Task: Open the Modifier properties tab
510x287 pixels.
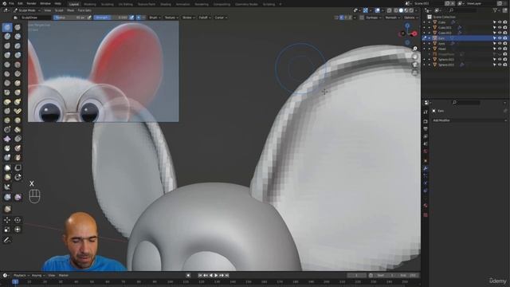Action: (x=426, y=168)
